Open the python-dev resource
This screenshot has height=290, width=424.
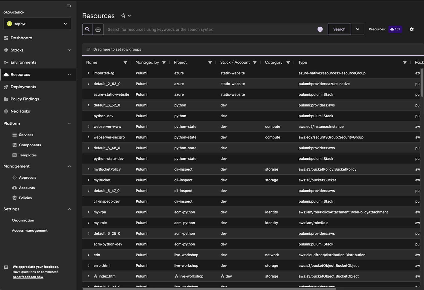coord(103,116)
